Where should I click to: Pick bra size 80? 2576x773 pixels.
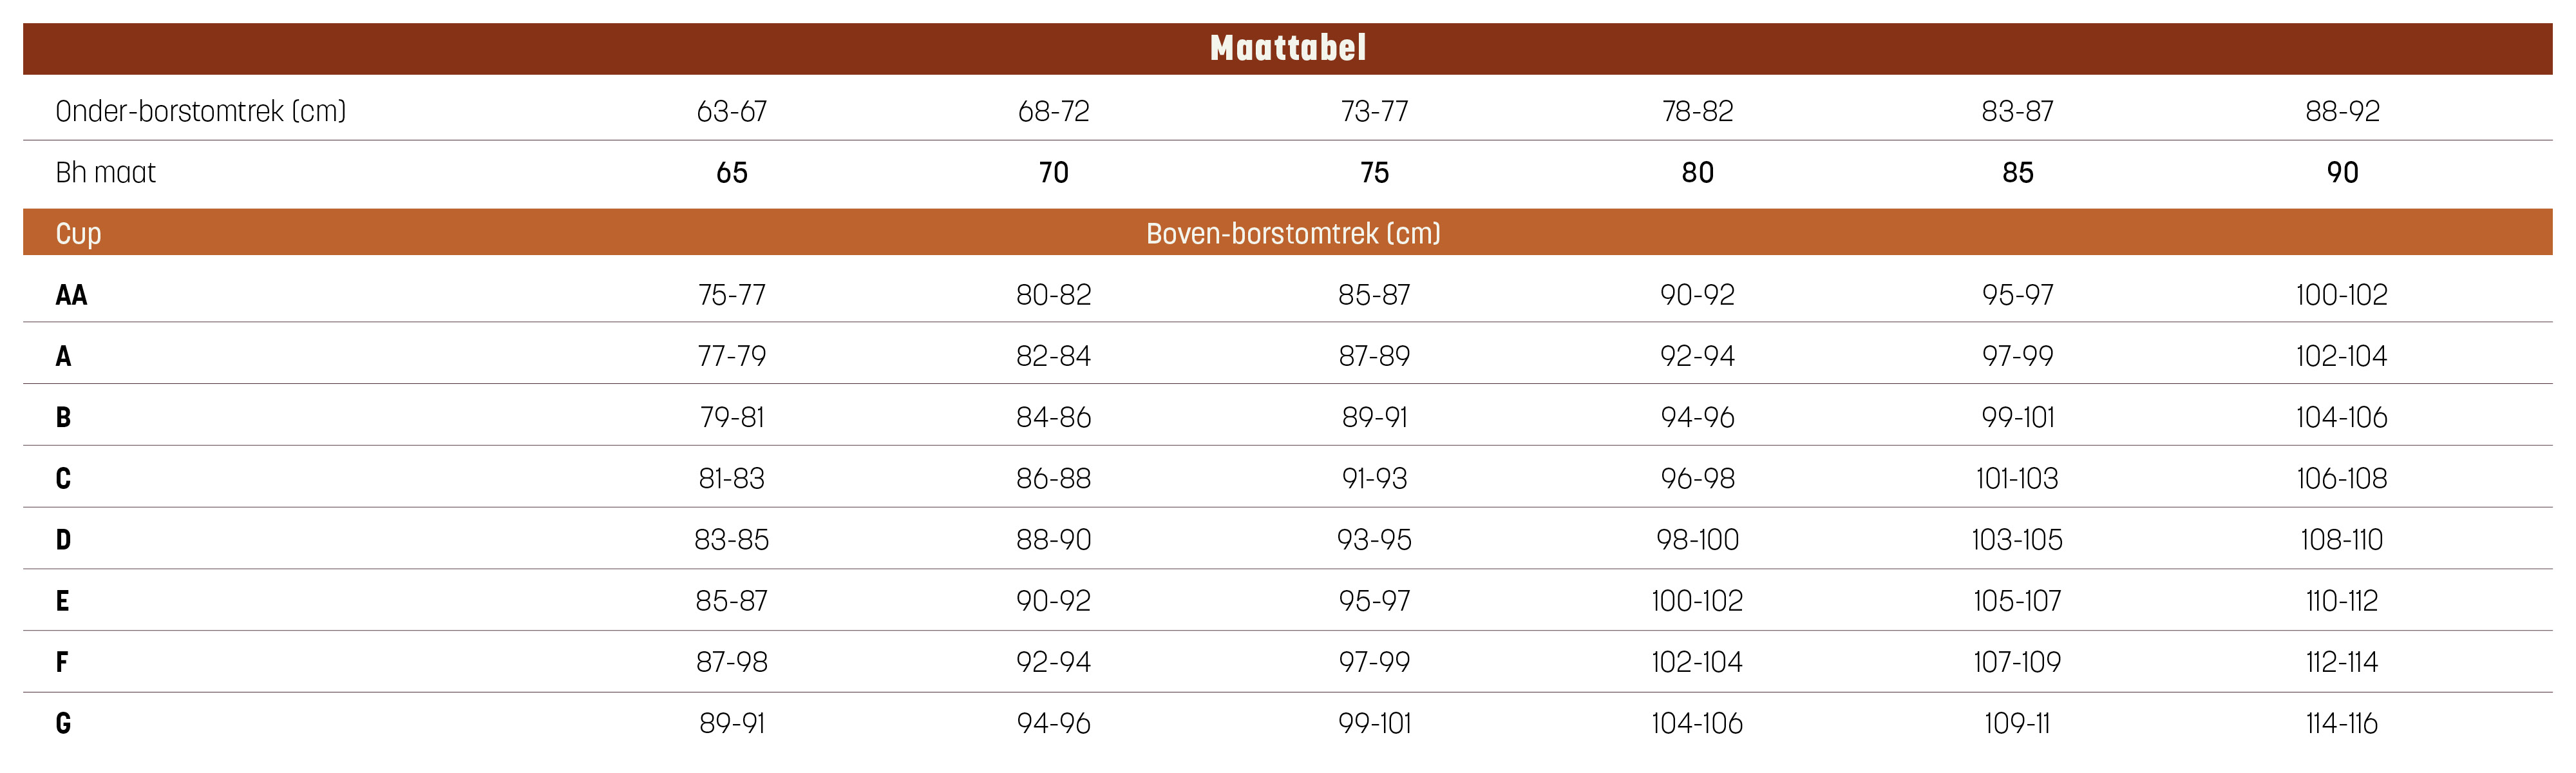tap(1697, 173)
